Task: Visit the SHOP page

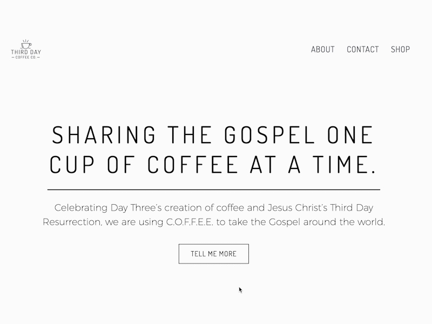Action: coord(400,49)
